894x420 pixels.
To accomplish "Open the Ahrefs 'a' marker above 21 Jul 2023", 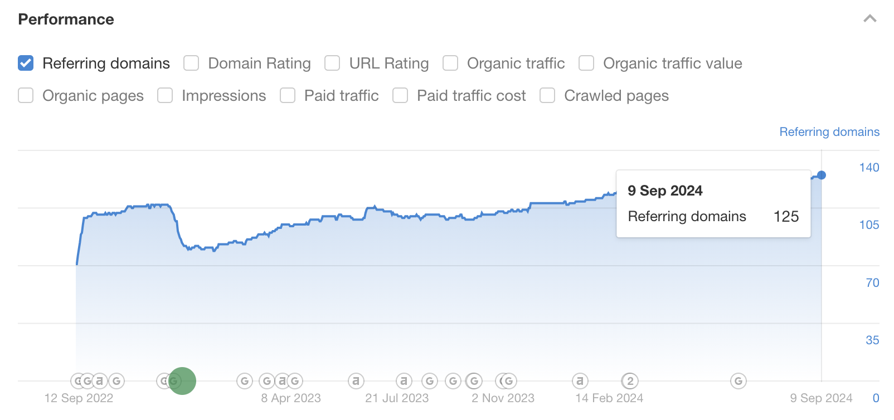I will click(404, 381).
